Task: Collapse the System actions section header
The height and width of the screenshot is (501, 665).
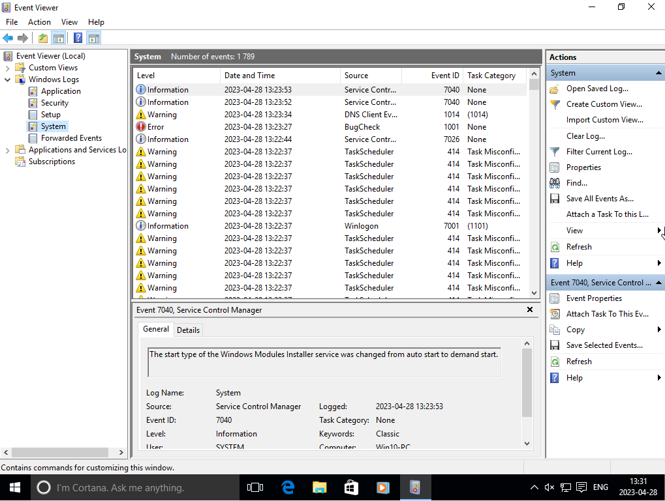Action: (x=658, y=73)
